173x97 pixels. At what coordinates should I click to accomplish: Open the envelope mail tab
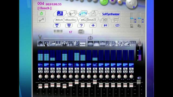click(x=94, y=13)
